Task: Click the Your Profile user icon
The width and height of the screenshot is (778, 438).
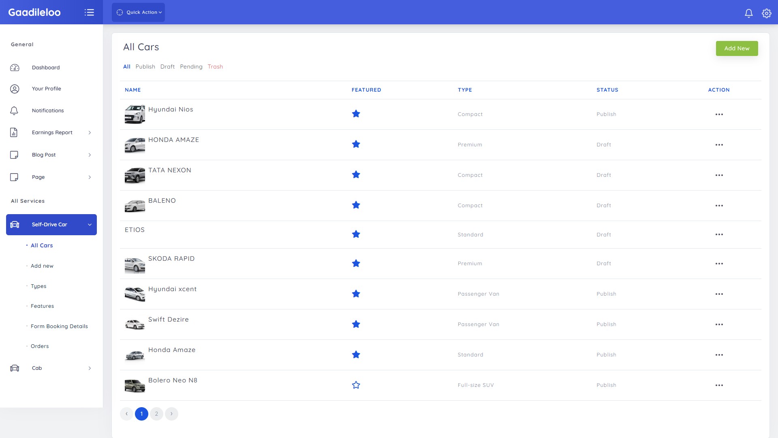Action: click(15, 89)
